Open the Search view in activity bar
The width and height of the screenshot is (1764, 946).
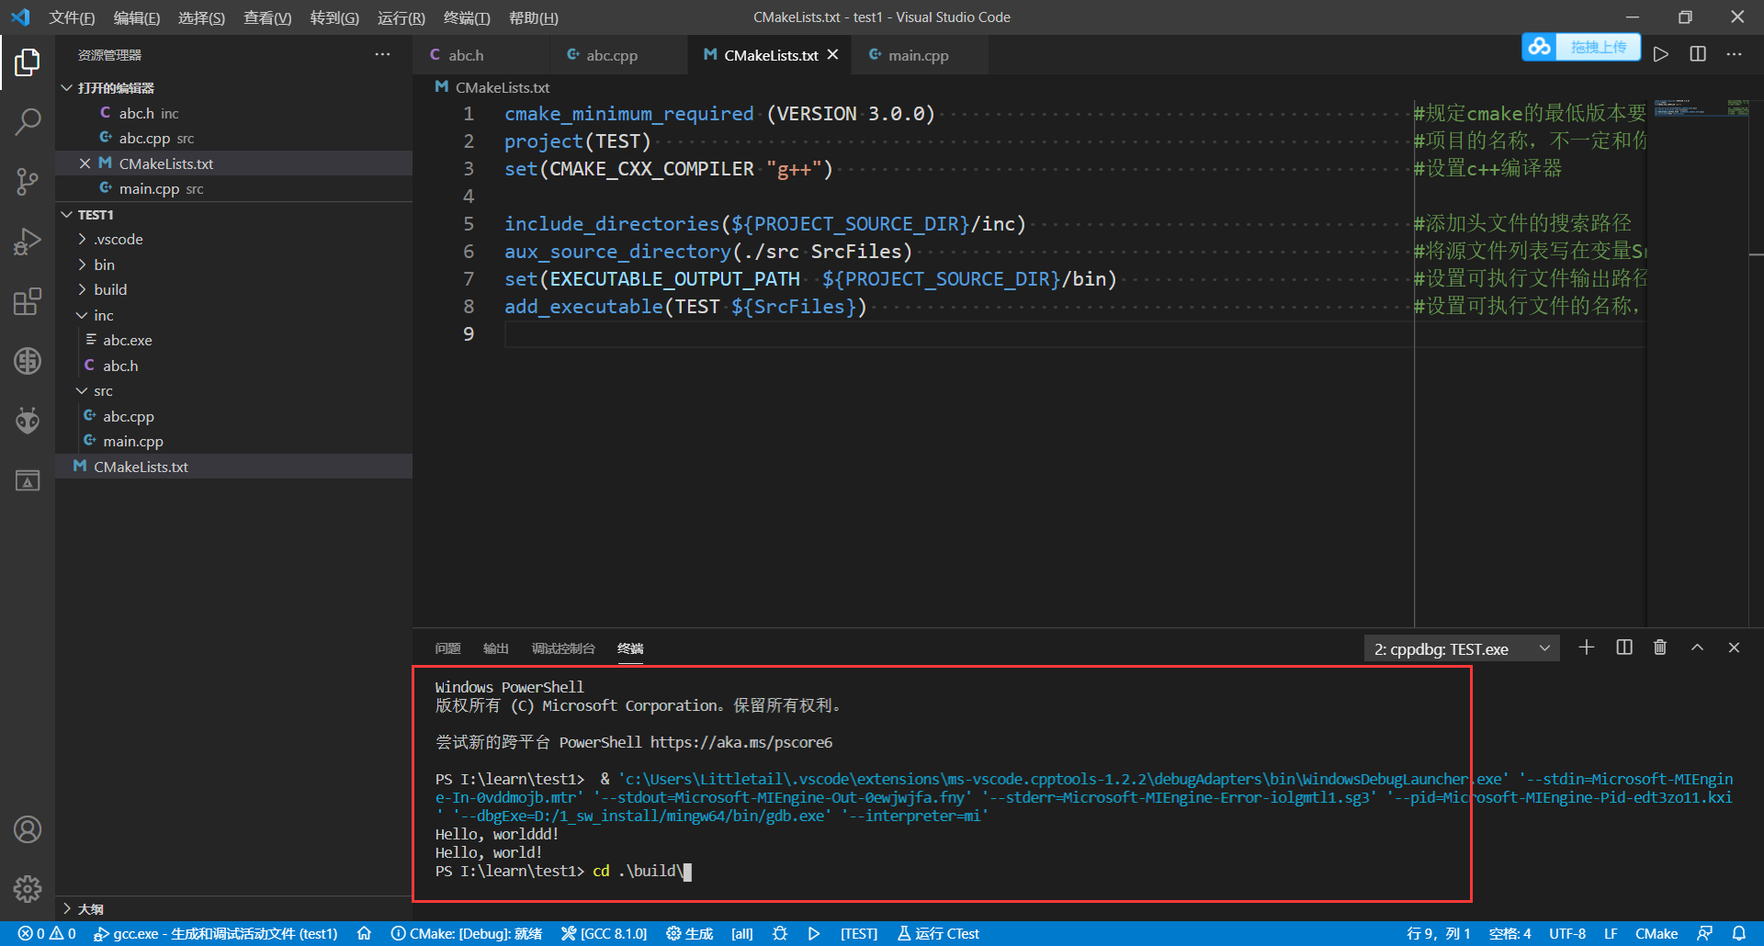pyautogui.click(x=28, y=121)
